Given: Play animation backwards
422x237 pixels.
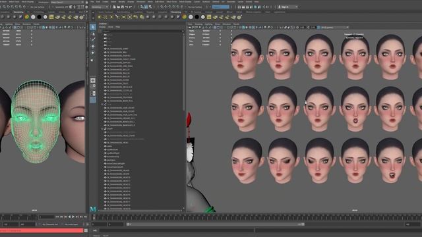Looking at the screenshot, I should pos(69,217).
